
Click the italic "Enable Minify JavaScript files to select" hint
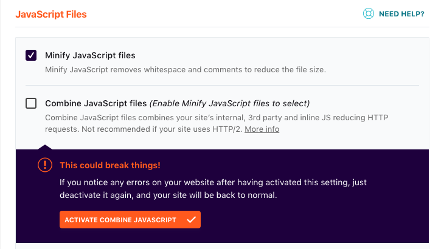(x=229, y=103)
